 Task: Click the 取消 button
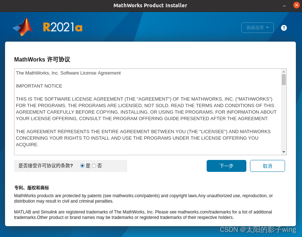tap(267, 166)
